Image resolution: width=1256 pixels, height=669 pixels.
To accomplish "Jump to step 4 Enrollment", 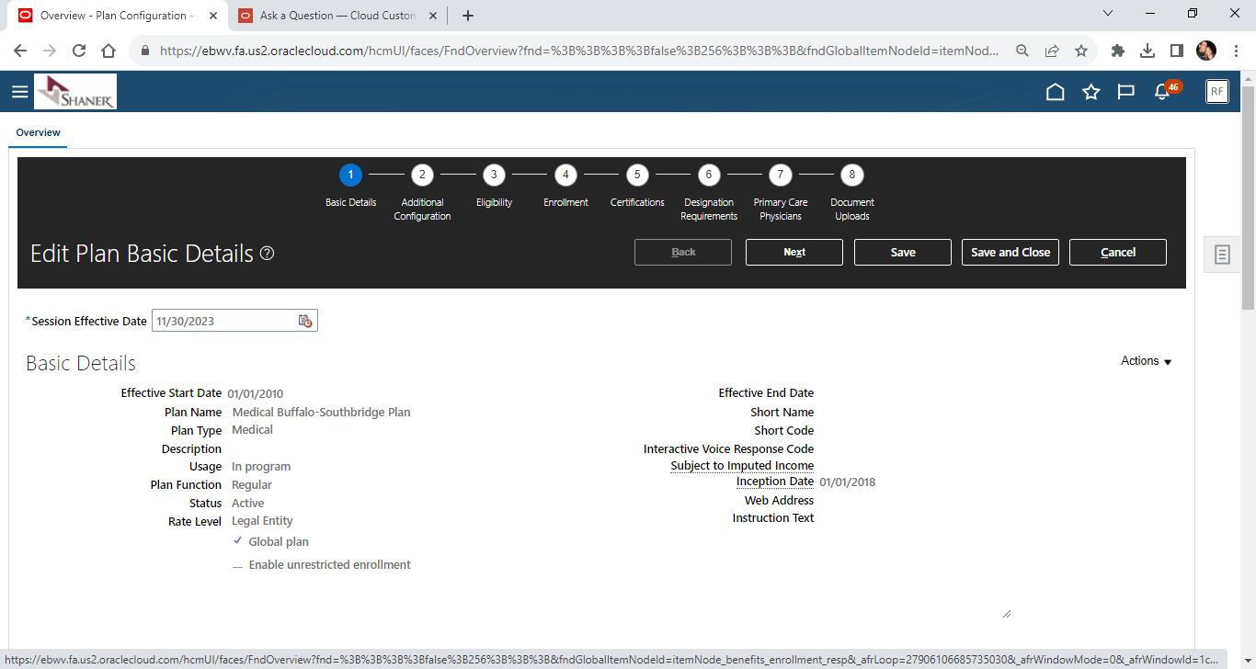I will point(565,175).
